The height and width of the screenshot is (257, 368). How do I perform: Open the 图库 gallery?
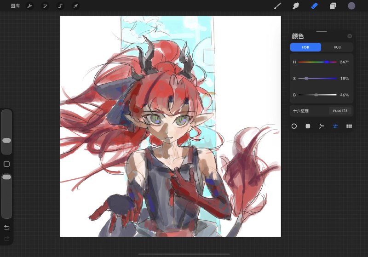(15, 6)
